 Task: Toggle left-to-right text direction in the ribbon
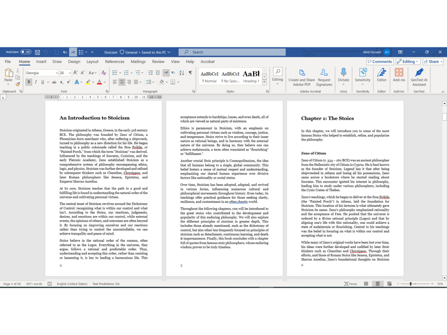(166, 73)
